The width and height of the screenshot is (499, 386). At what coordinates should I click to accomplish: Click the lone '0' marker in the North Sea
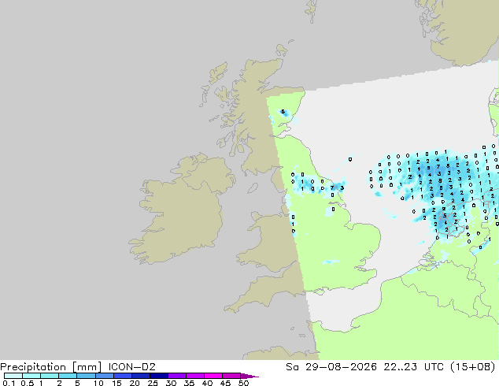pyautogui.click(x=350, y=159)
